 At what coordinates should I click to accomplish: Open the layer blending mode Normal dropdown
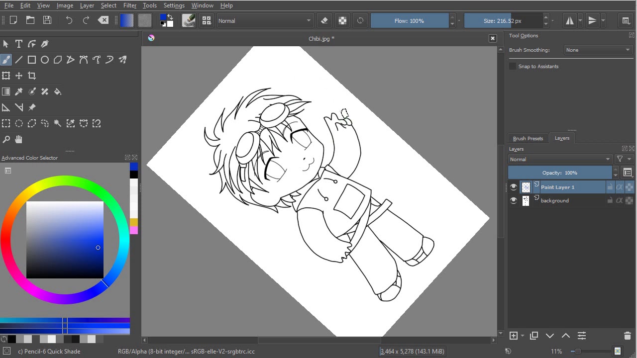[560, 159]
